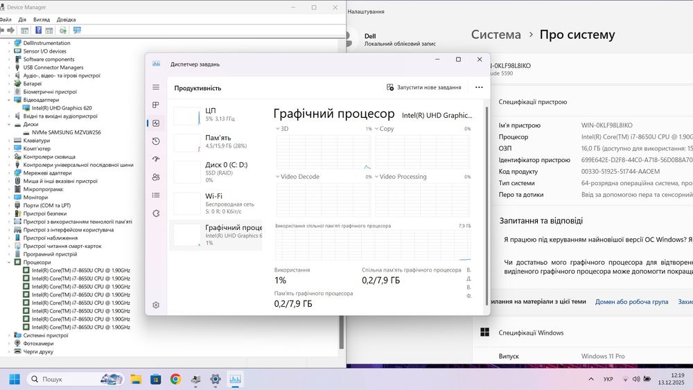Expand Монітори node in Device Manager
Viewport: 693px width, 390px height.
[9, 197]
